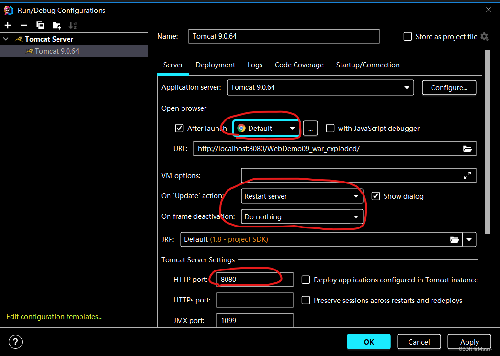The width and height of the screenshot is (500, 356).
Task: Enable with JavaScript debugger checkbox
Action: pos(330,128)
